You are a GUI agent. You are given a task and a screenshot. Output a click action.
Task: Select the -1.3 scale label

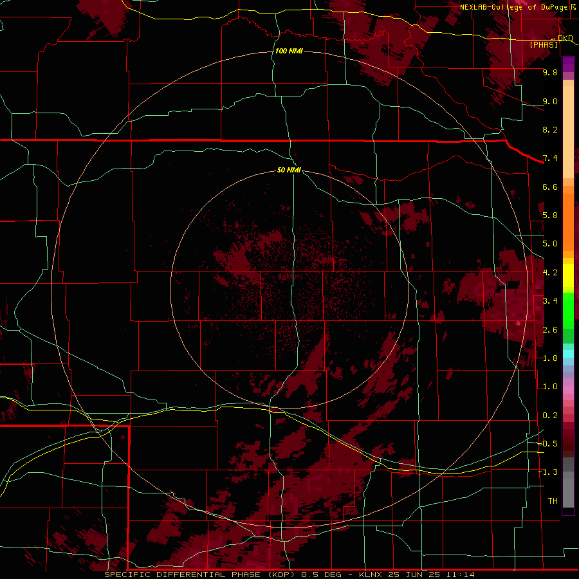coord(547,472)
